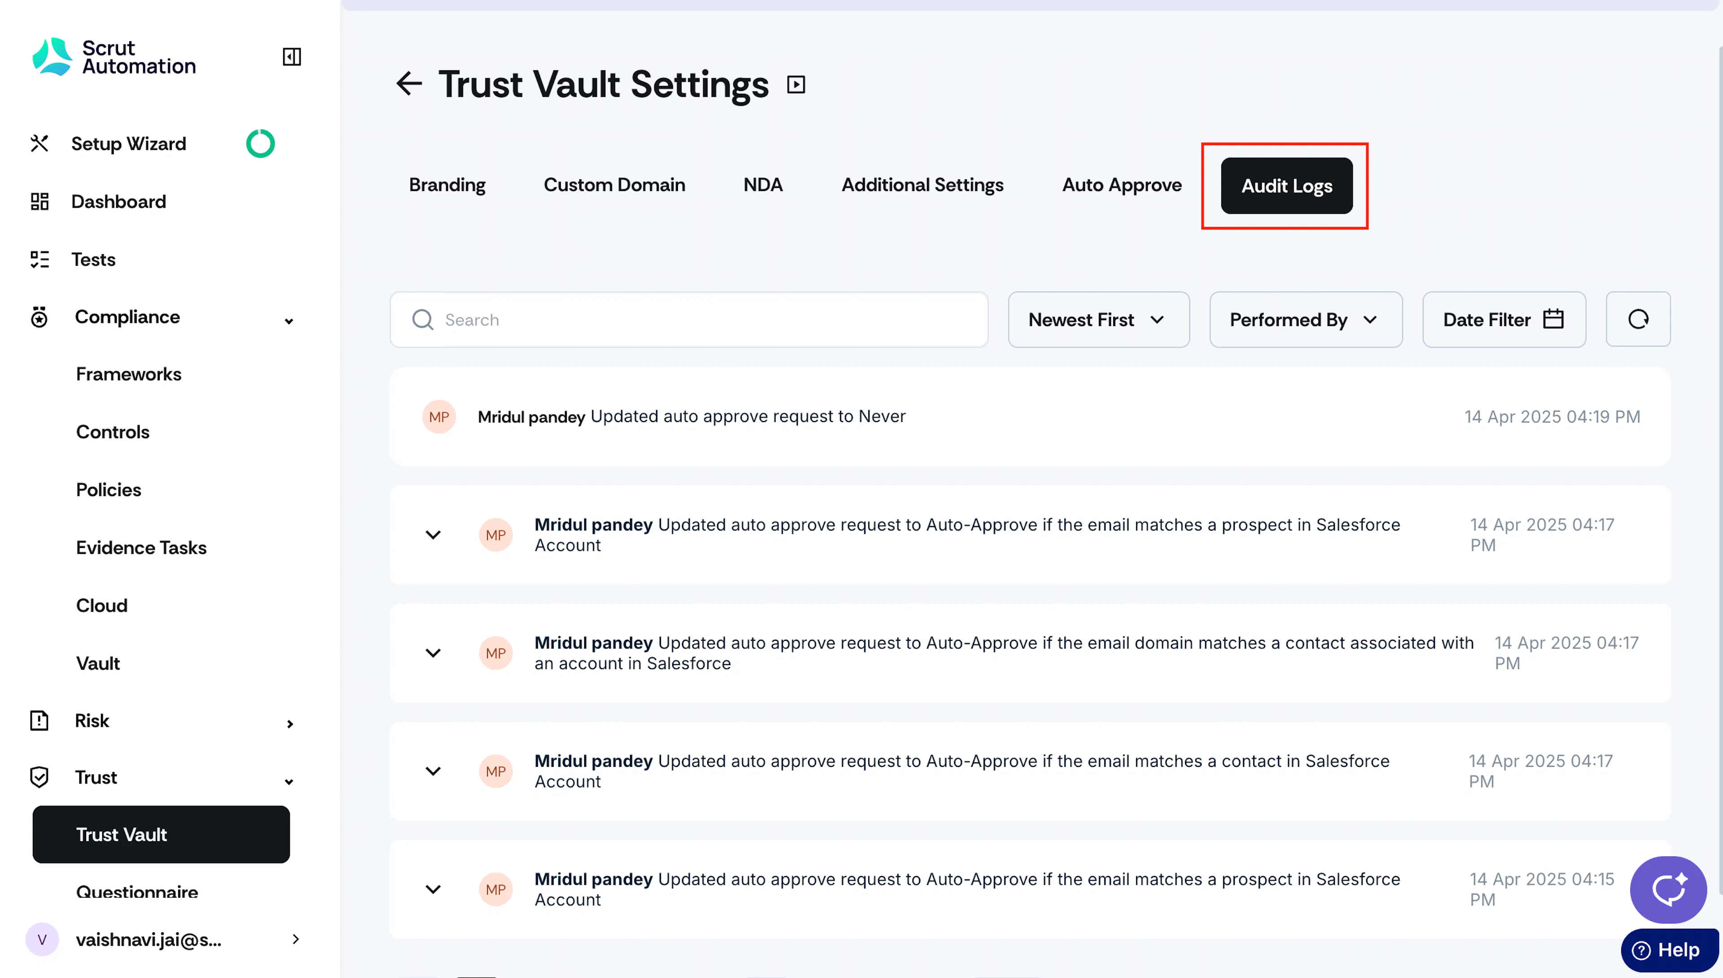The image size is (1723, 978).
Task: Select the Audit Logs tab
Action: coord(1286,186)
